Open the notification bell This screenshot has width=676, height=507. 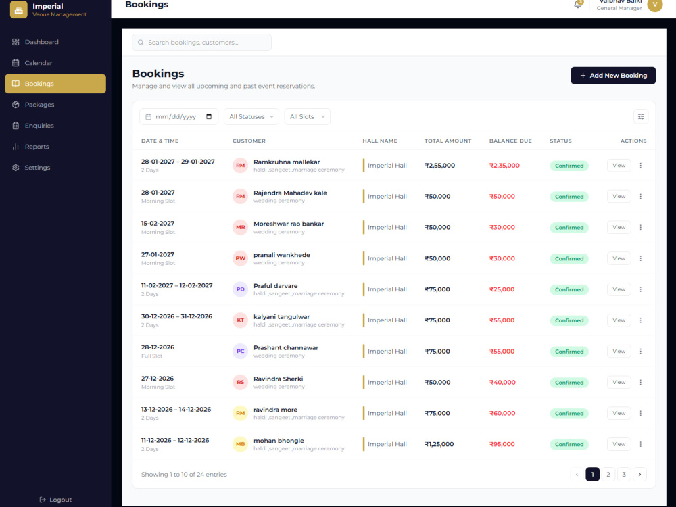point(578,5)
